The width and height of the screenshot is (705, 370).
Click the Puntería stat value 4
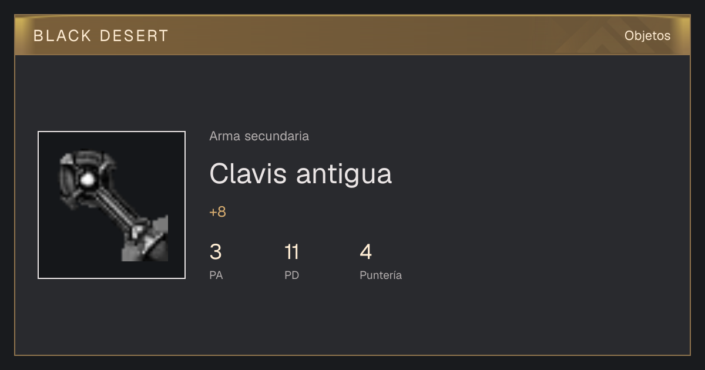click(x=365, y=253)
